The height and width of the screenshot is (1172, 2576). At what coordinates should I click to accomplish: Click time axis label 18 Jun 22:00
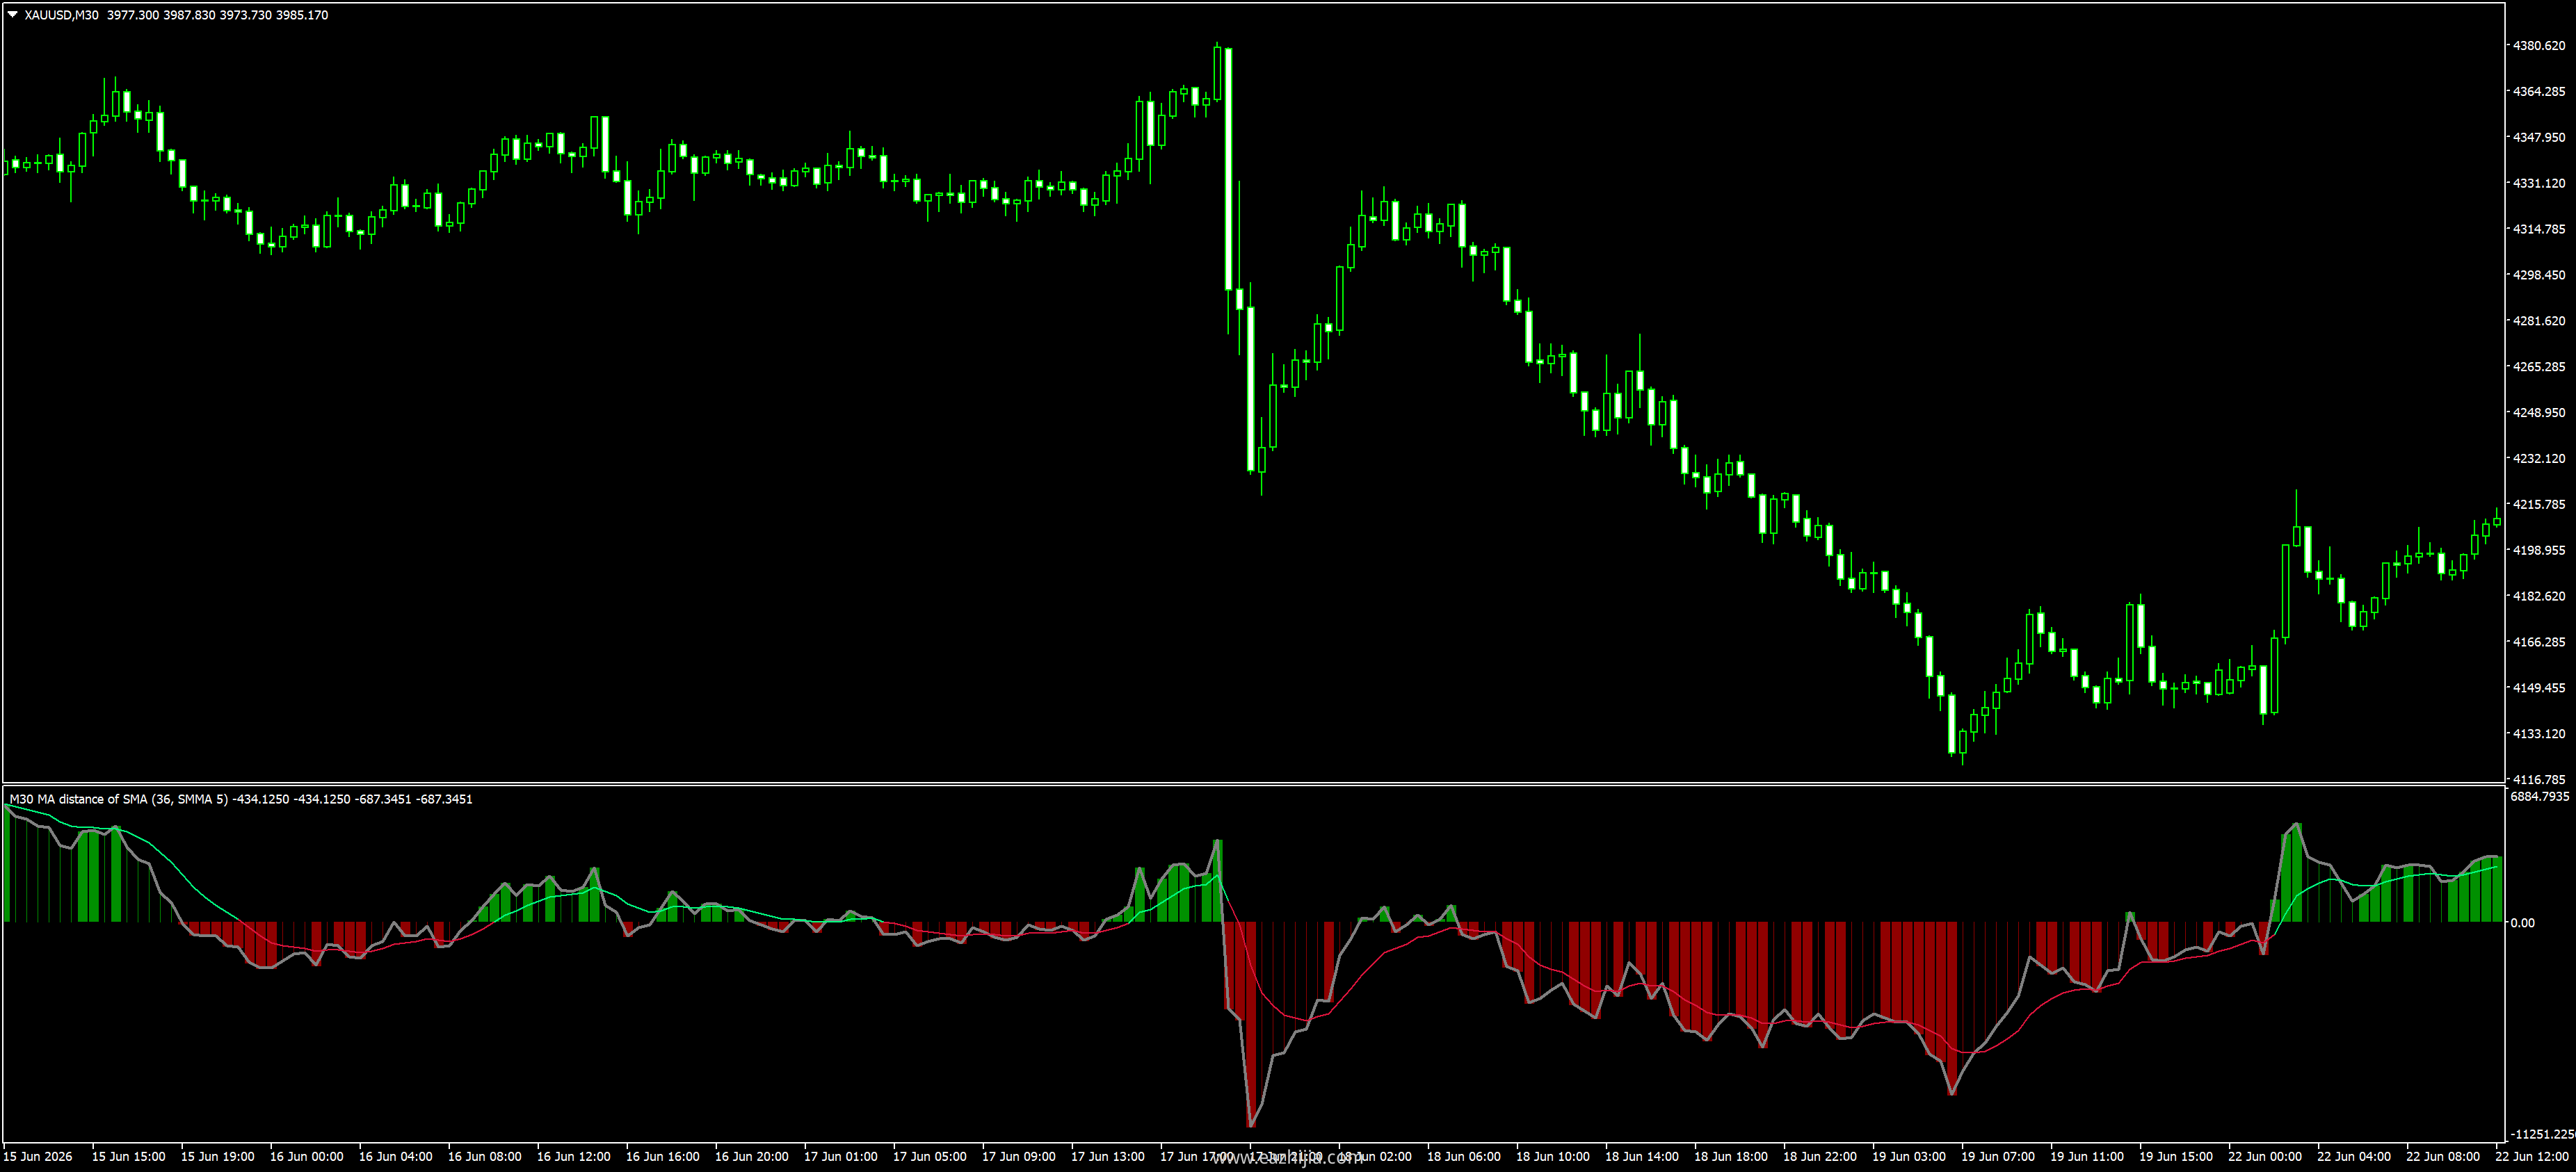click(x=1820, y=1158)
